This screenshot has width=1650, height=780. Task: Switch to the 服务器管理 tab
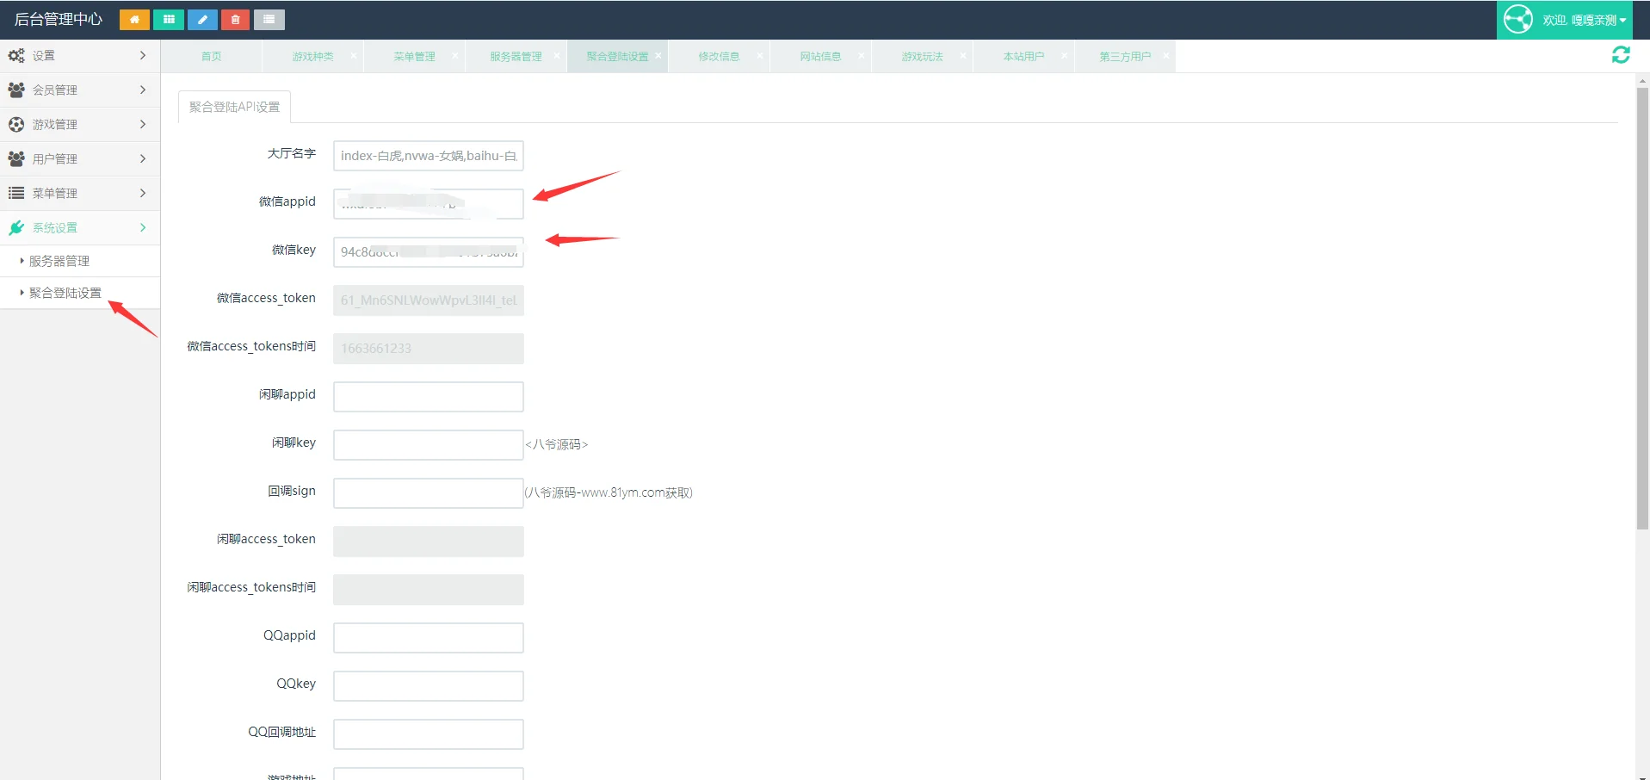[515, 57]
